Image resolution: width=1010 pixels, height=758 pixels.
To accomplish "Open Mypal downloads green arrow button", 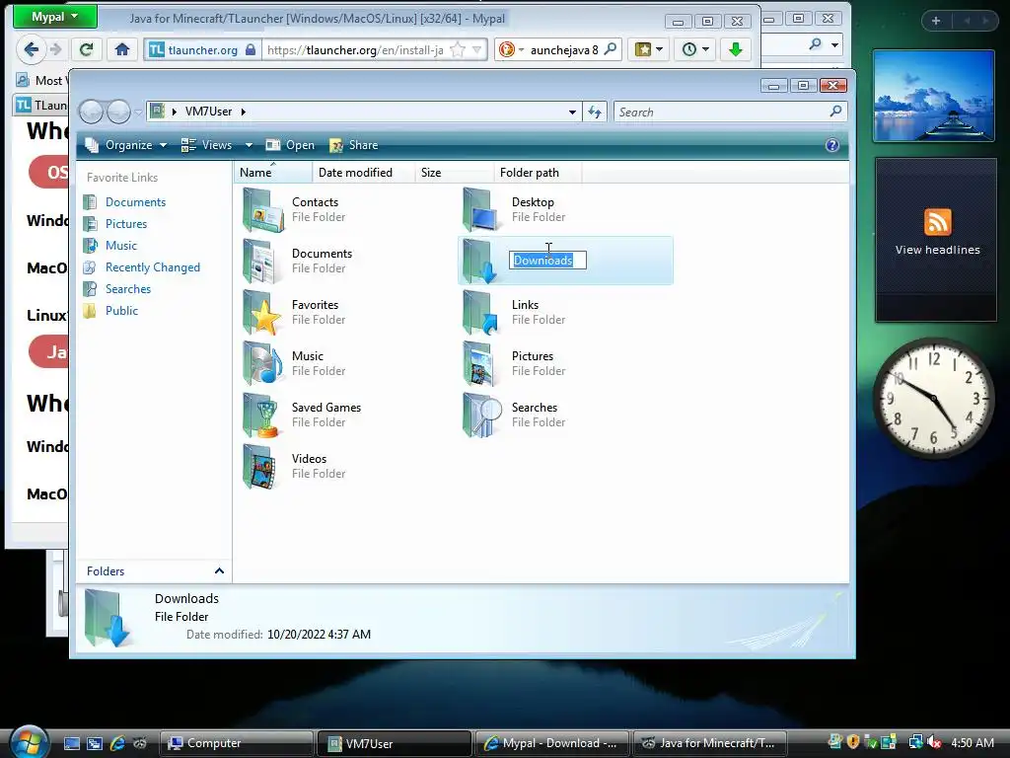I will coord(735,49).
